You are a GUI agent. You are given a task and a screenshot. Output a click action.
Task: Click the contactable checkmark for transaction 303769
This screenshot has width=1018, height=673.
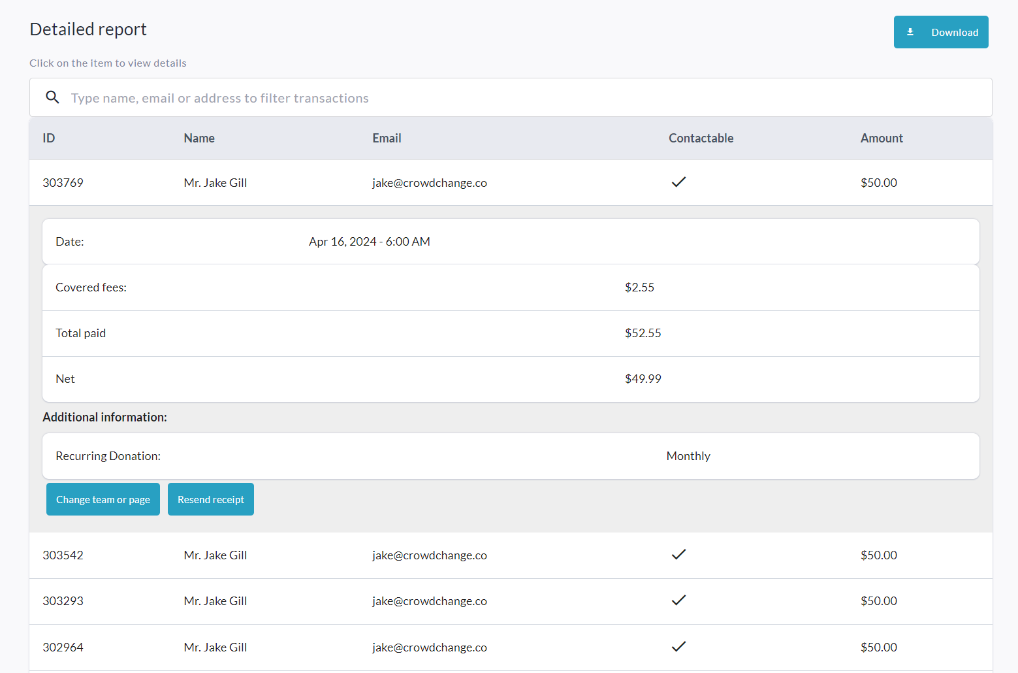678,182
